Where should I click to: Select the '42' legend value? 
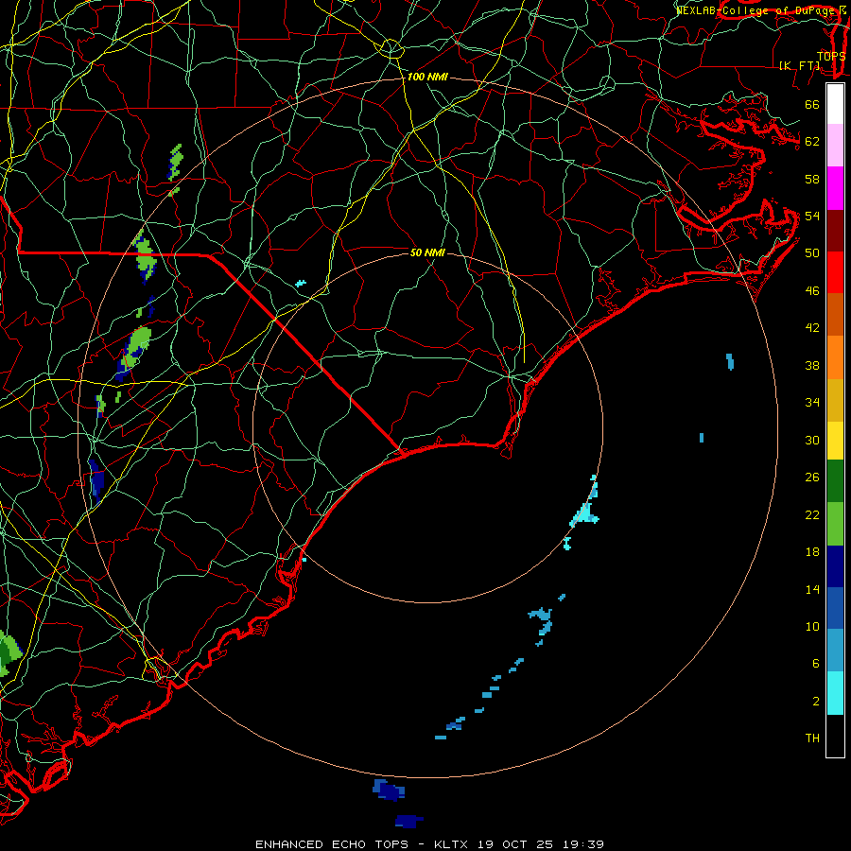pos(812,328)
